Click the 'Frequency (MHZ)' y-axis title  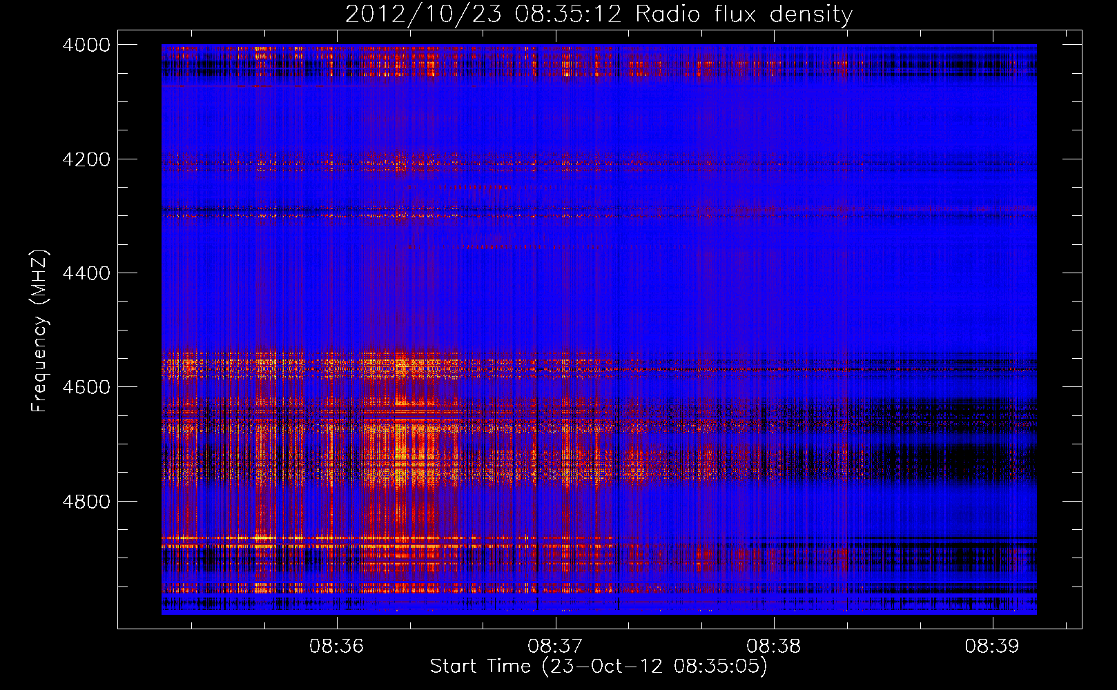point(39,331)
